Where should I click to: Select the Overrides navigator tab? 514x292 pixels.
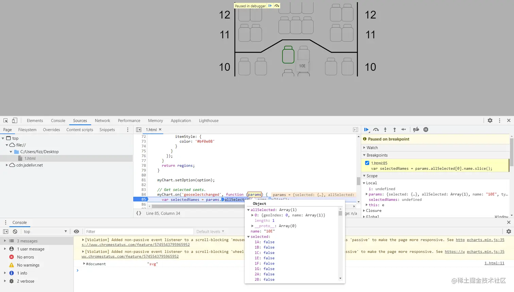(x=51, y=130)
